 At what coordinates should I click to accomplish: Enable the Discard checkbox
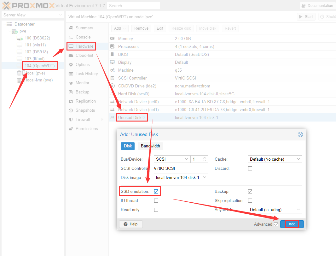pyautogui.click(x=250, y=169)
